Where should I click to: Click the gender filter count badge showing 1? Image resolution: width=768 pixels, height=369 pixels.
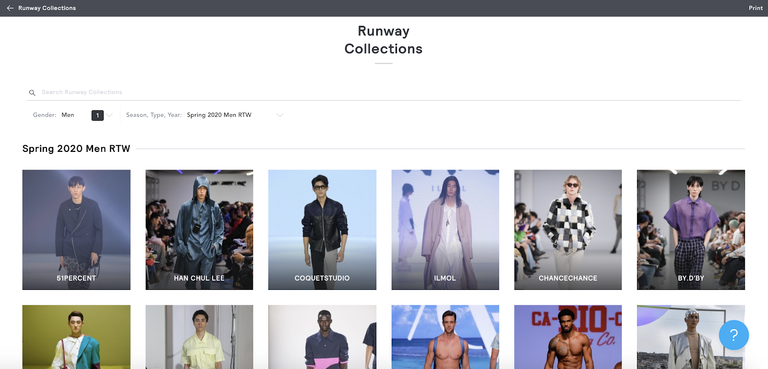tap(97, 115)
